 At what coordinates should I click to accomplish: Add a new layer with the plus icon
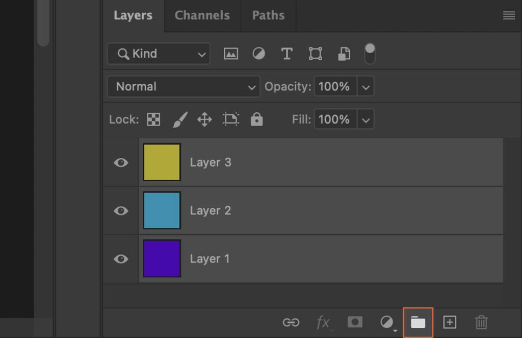450,322
